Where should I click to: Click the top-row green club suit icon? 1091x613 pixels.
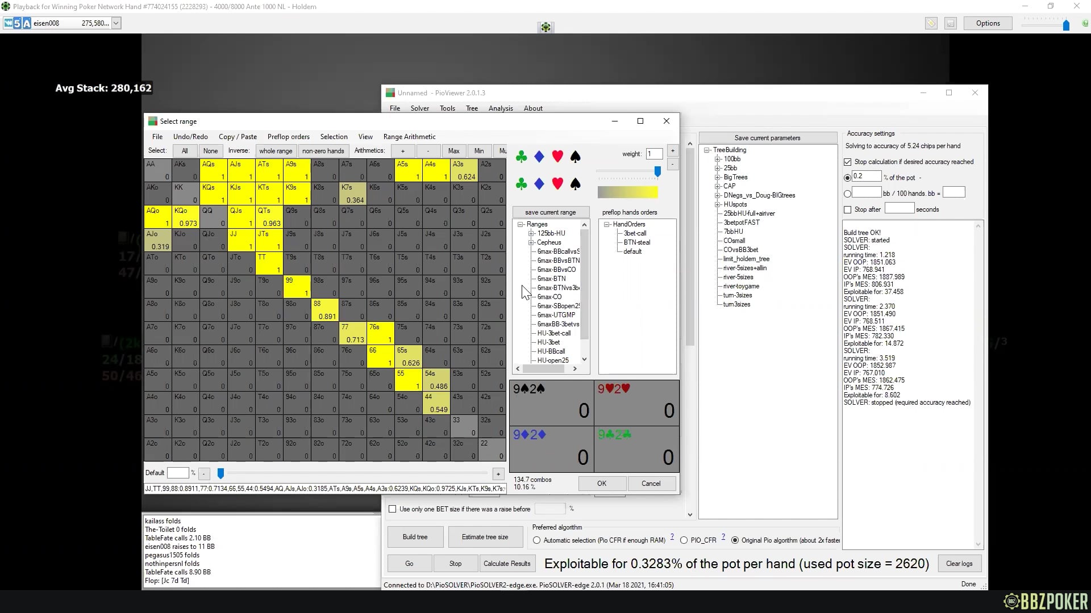[x=521, y=157]
